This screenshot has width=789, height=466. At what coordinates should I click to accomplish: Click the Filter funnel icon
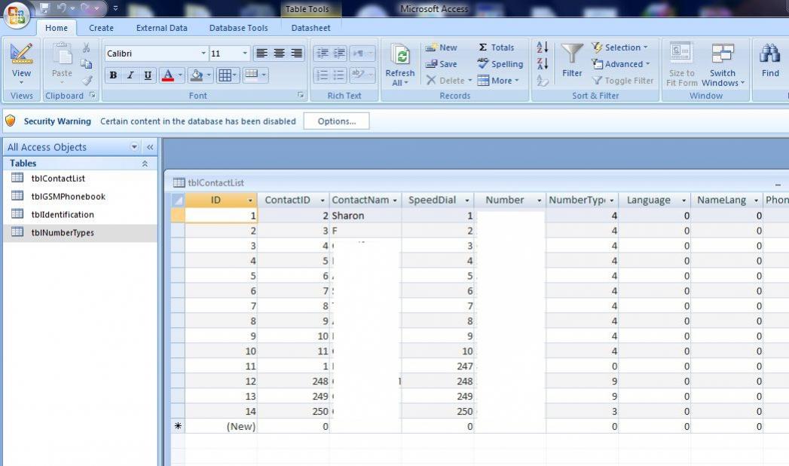coord(572,54)
